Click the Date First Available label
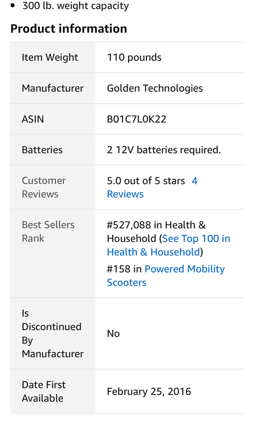This screenshot has height=424, width=254. tap(44, 391)
